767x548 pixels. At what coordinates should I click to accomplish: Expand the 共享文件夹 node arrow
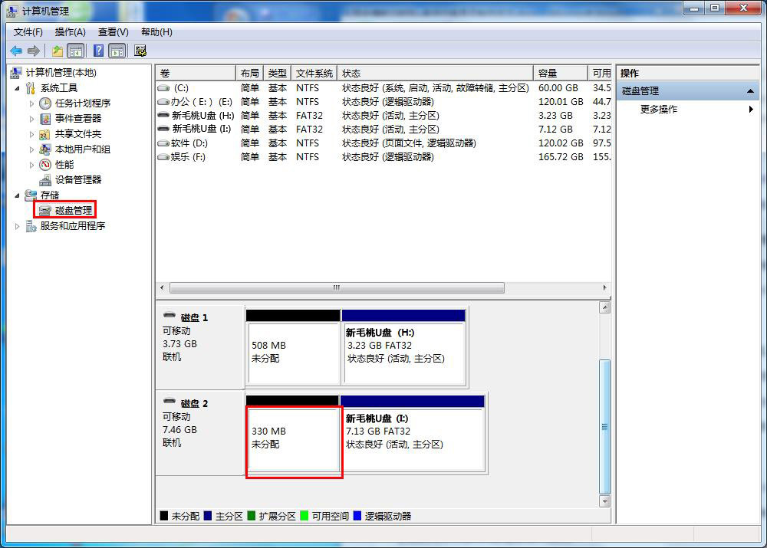(x=31, y=134)
